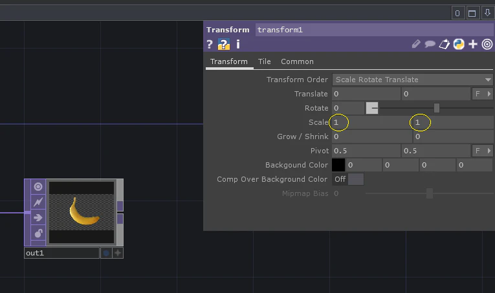The image size is (495, 293).
Task: Click the Scale parameter label
Action: pos(318,122)
